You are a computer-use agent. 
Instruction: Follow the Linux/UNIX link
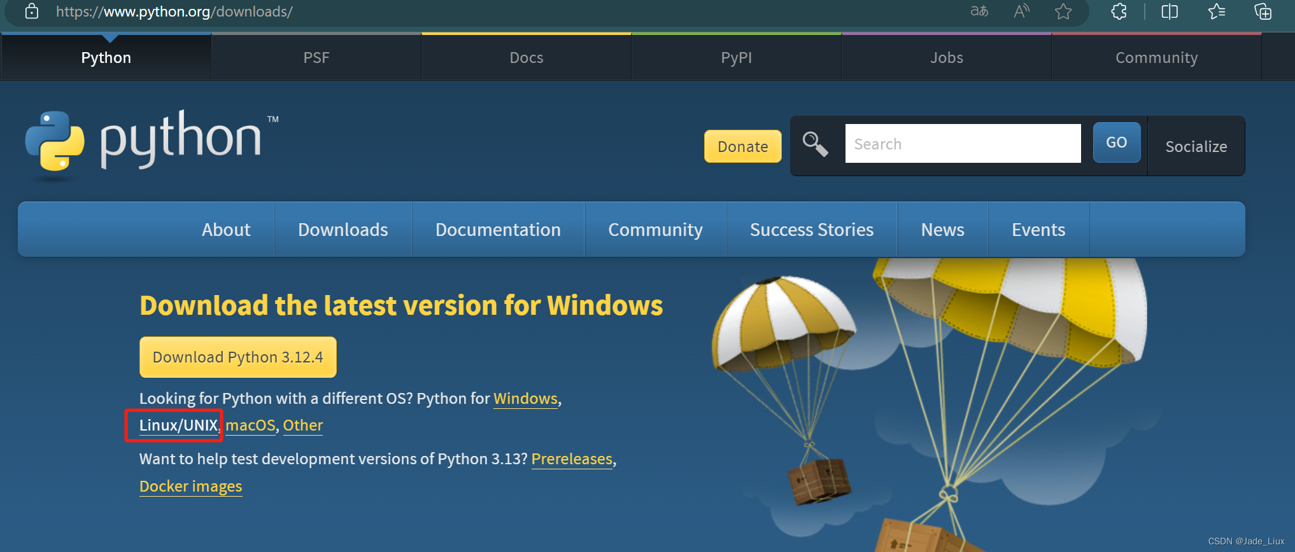[x=179, y=425]
